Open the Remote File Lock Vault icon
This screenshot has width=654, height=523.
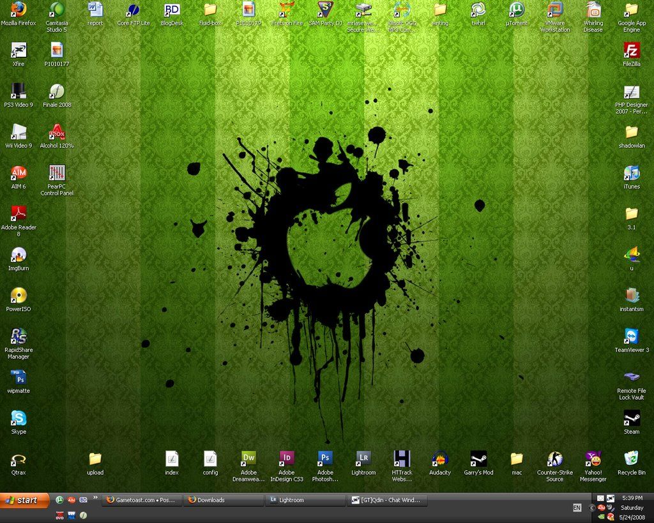(632, 385)
